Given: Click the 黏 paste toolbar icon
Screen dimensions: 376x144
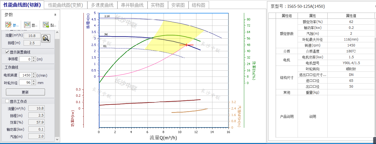Looking at the screenshot, I should (49, 25).
